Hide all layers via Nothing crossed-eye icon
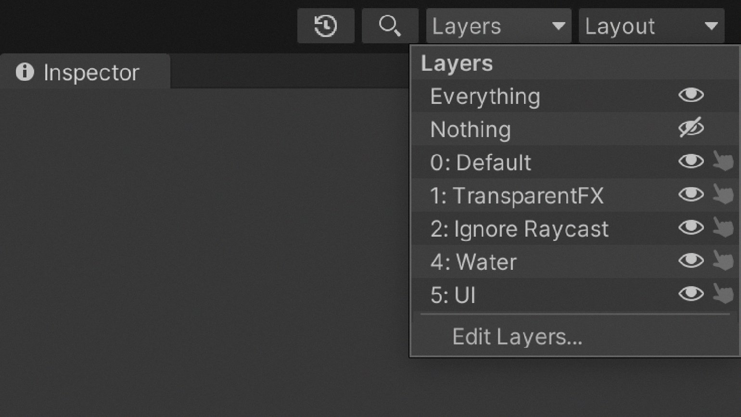The image size is (741, 417). coord(691,128)
